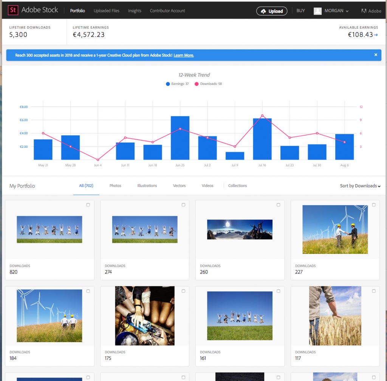
Task: Toggle the Earnings legend blue dot
Action: pos(168,84)
